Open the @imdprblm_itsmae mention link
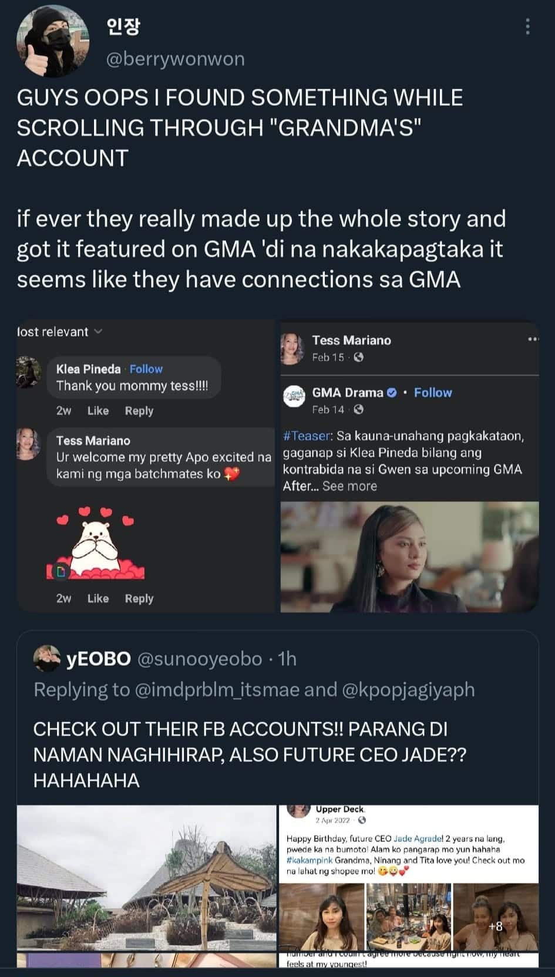Viewport: 555px width, 977px height. (x=217, y=689)
